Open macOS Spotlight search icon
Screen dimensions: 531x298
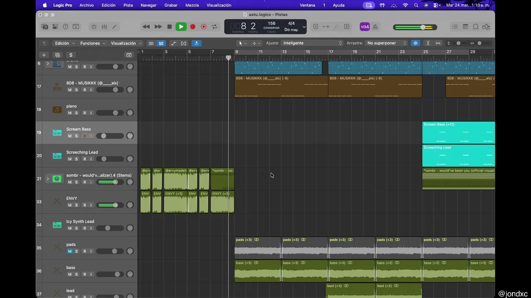pos(416,5)
